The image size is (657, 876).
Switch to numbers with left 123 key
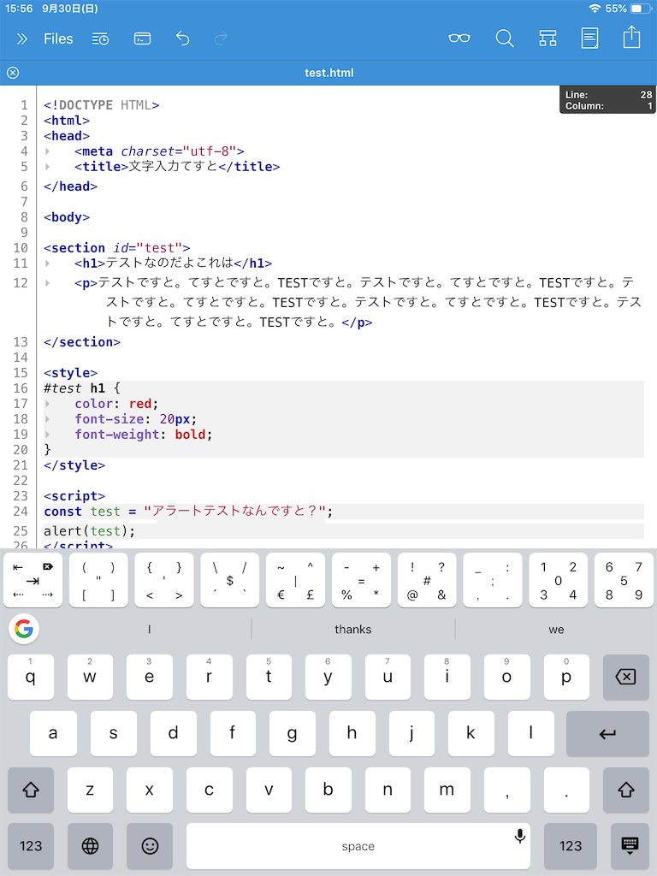(31, 846)
